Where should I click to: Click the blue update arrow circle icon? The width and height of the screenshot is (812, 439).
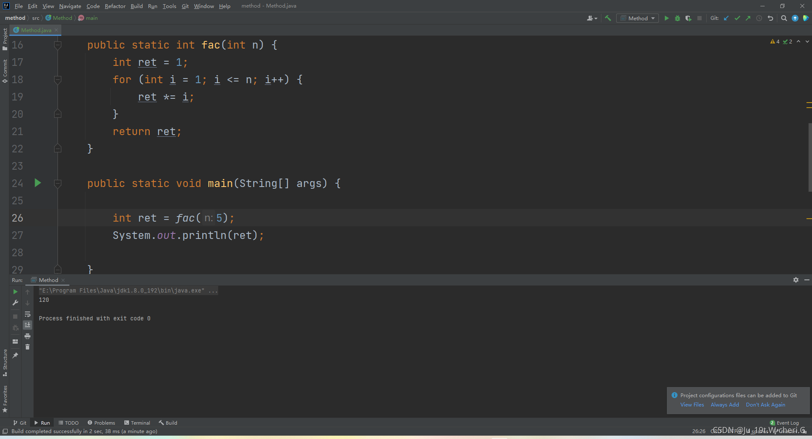click(795, 18)
